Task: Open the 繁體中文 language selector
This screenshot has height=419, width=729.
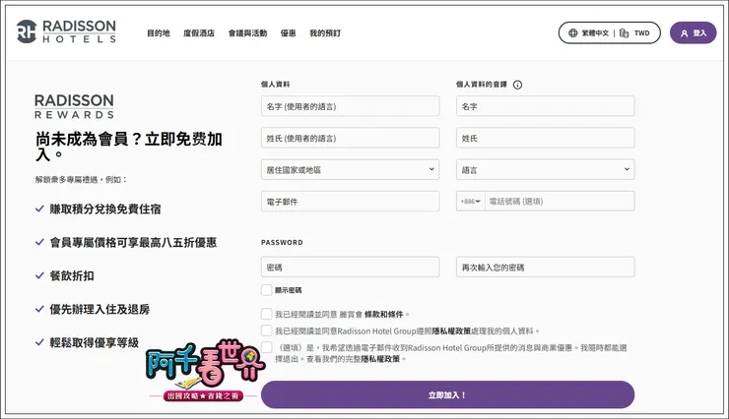Action: click(588, 32)
